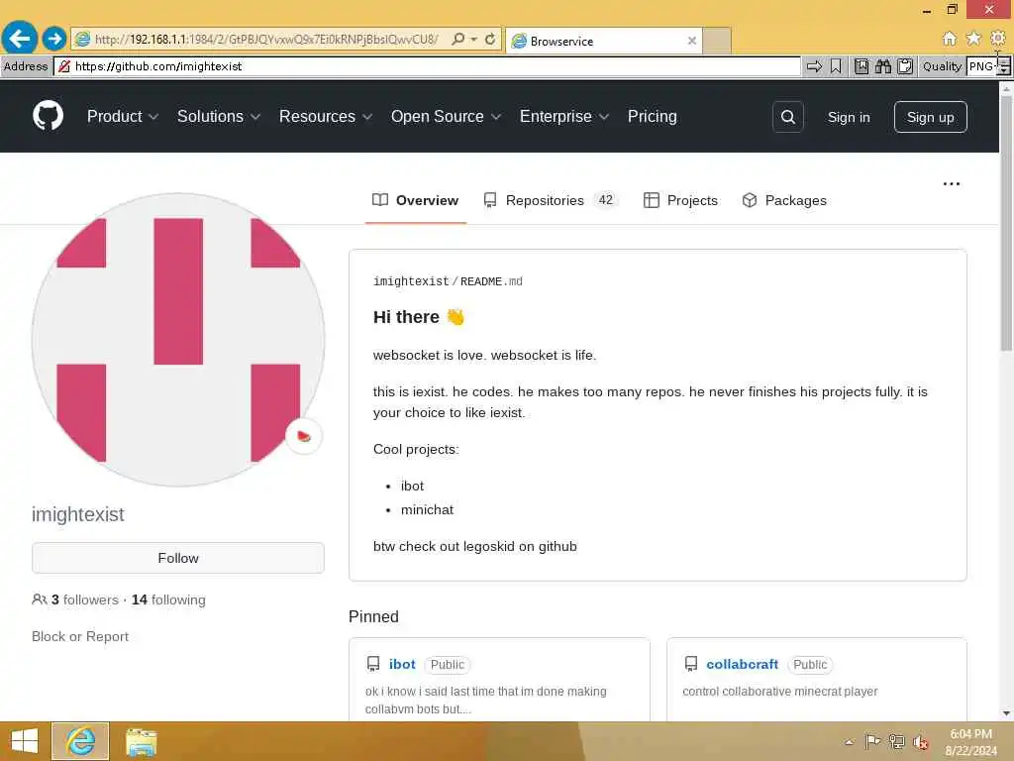Open IE tools gear icon
The width and height of the screenshot is (1014, 761).
(x=998, y=39)
